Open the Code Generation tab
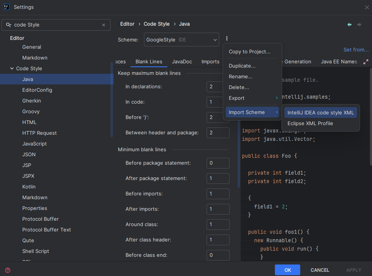Image resolution: width=372 pixels, height=276 pixels. [298, 62]
